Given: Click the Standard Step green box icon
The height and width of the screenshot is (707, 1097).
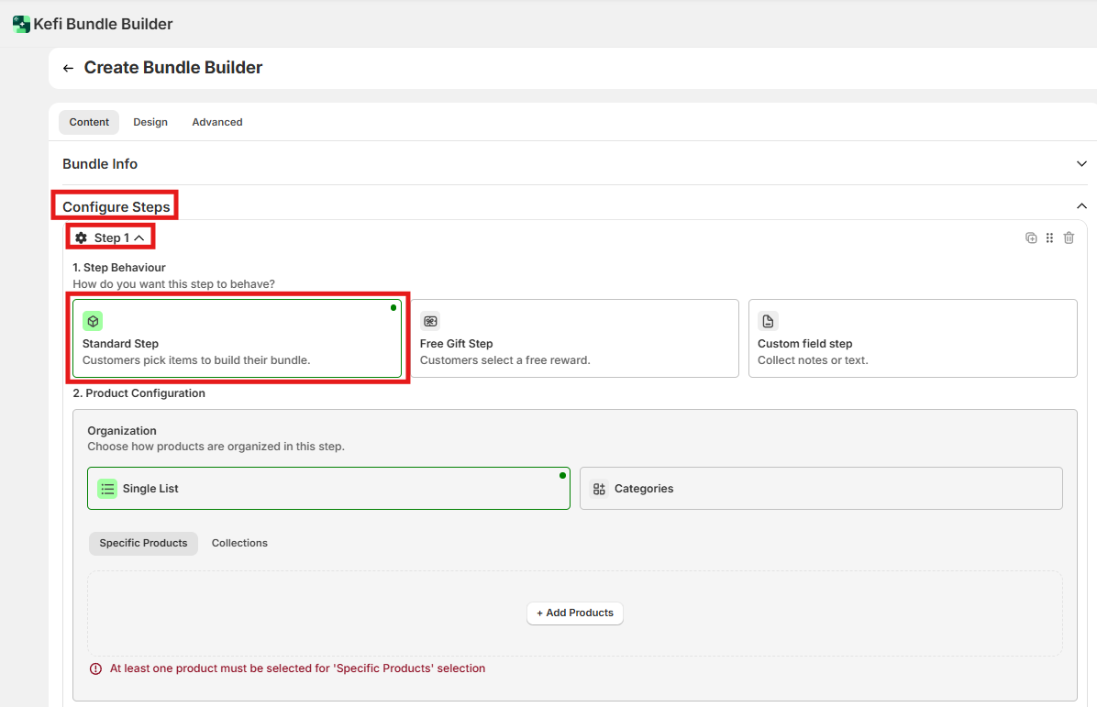Looking at the screenshot, I should 93,321.
